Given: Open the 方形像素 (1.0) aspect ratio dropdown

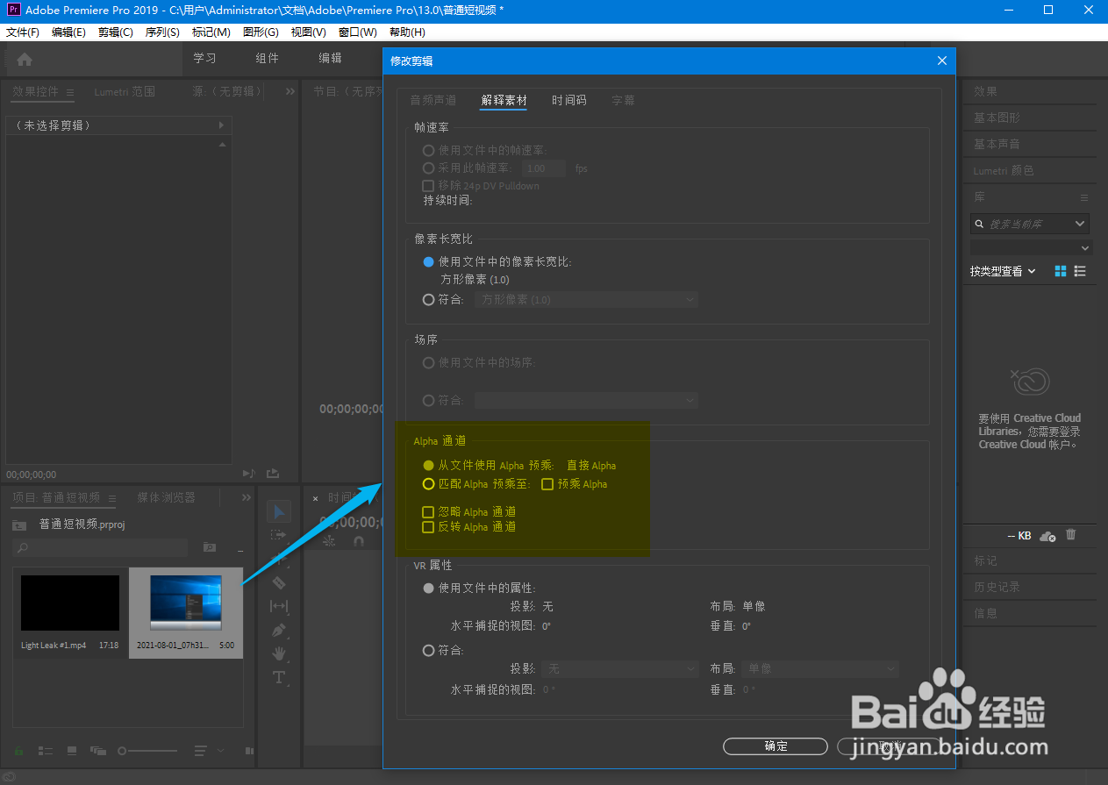Looking at the screenshot, I should click(x=586, y=299).
